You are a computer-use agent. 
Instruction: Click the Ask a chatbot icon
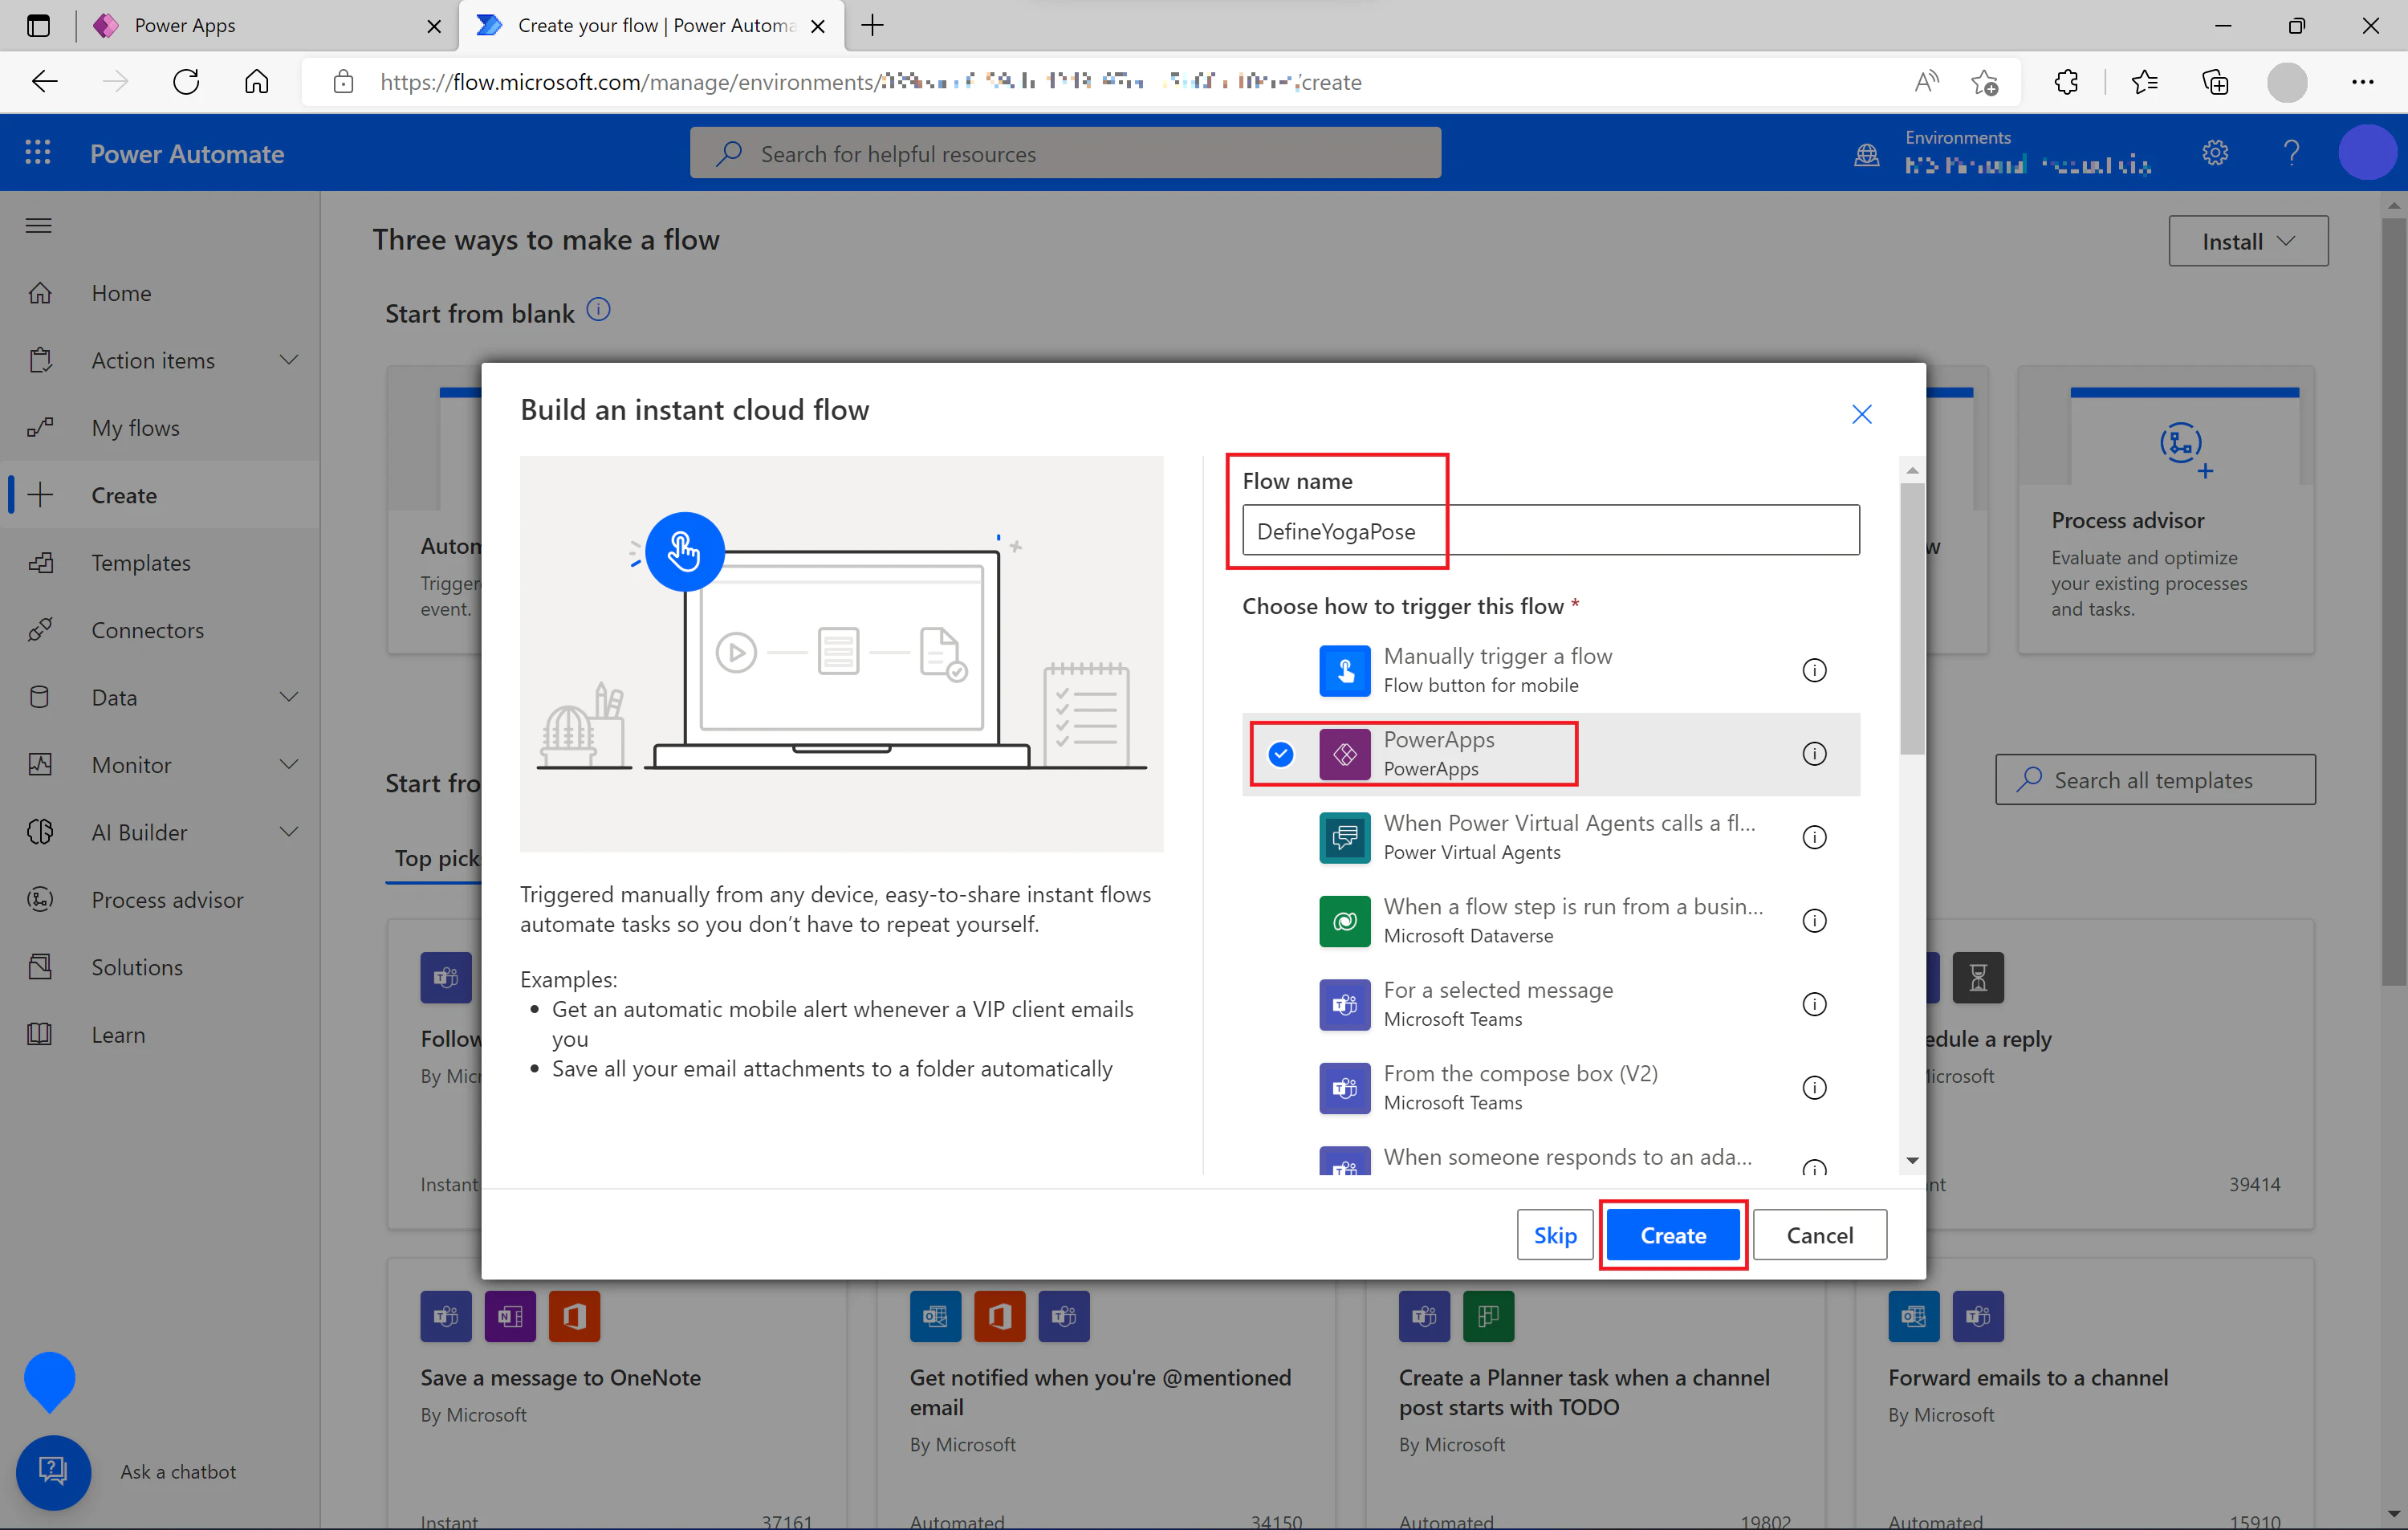point(53,1471)
